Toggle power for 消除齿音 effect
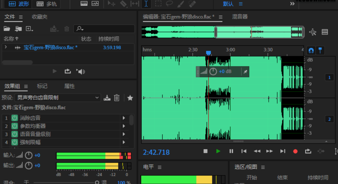Screen dimensions: 338x184 pyautogui.click(x=15, y=118)
